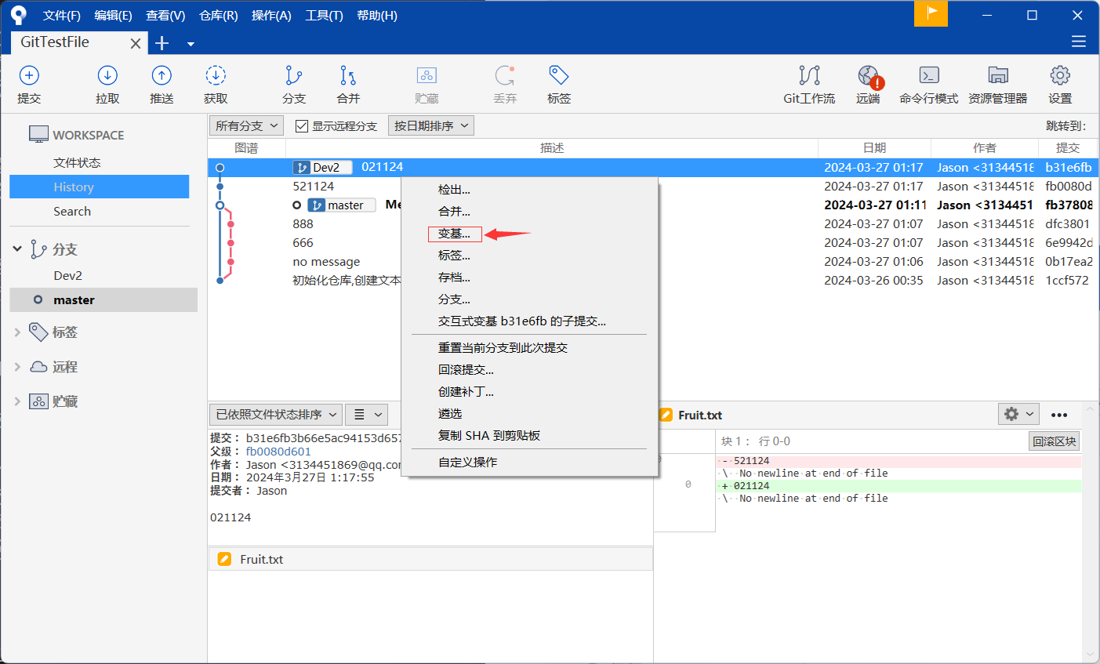Toggle 显示远程分支 checkbox
This screenshot has width=1100, height=664.
tap(301, 126)
